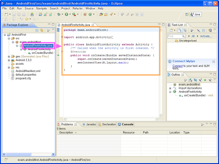Toggle Hide Local Types in Outline toolbar
The image size is (219, 164).
210,80
